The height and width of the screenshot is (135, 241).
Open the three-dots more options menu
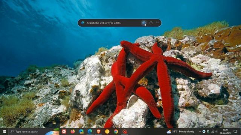[x=157, y=23]
